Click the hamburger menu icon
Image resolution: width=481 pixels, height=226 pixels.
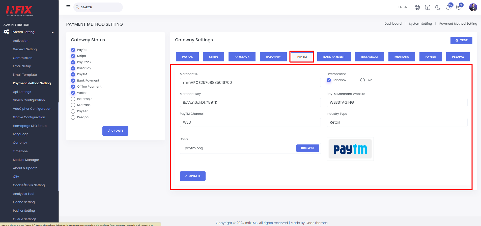pyautogui.click(x=68, y=7)
